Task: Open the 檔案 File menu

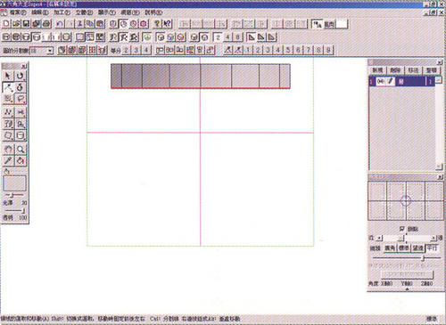Action: point(17,12)
